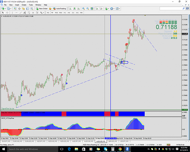This screenshot has width=190, height=152.
Task: Select the Trendline drawing tool
Action: (x=21, y=12)
